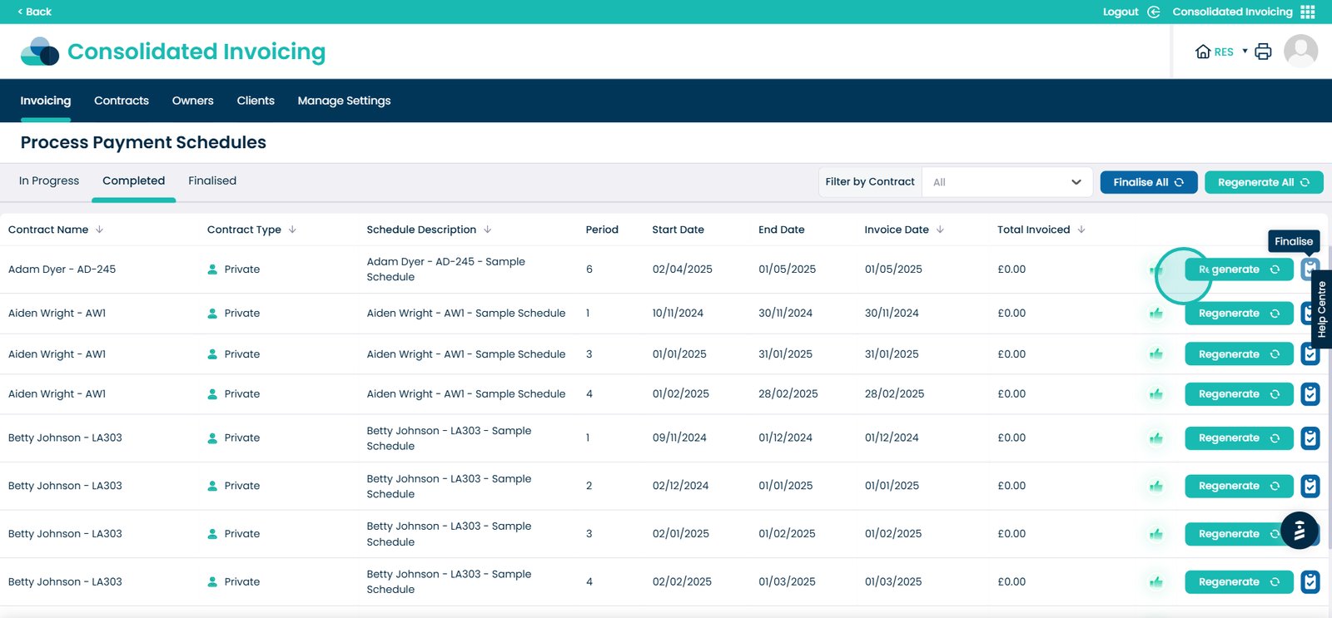Click the Finalise All button

pyautogui.click(x=1148, y=182)
